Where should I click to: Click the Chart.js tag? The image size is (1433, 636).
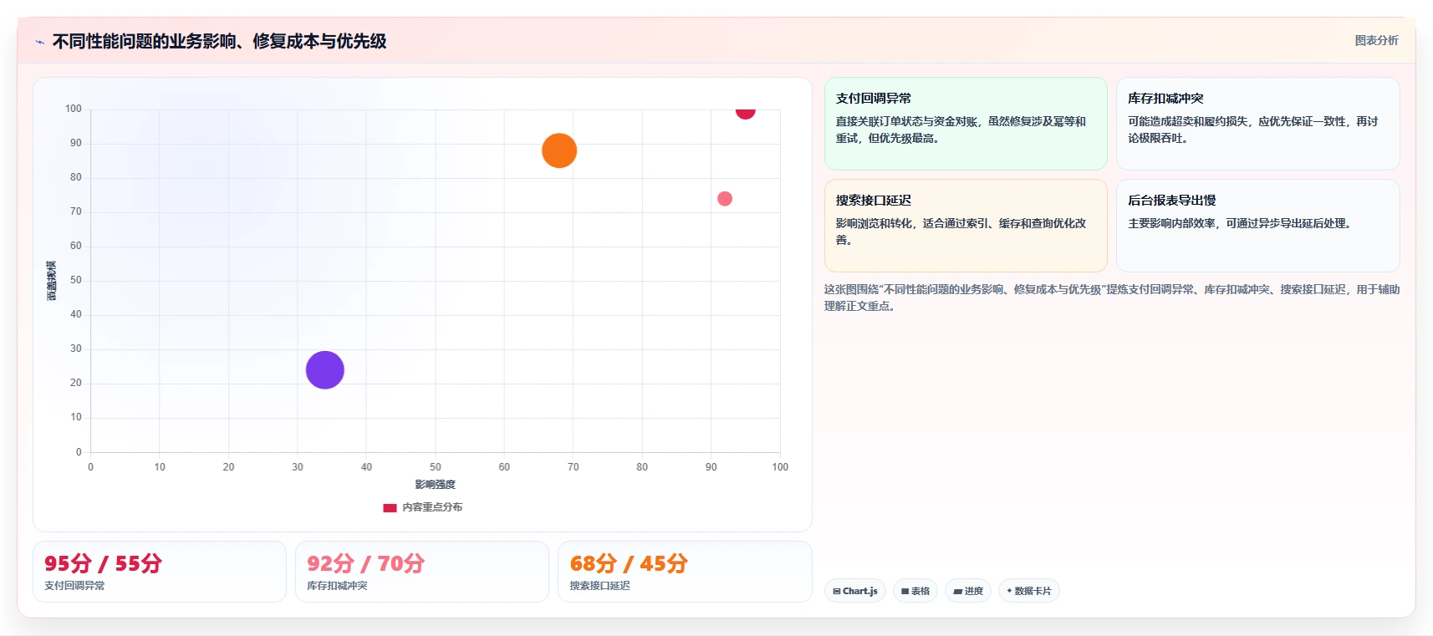855,591
